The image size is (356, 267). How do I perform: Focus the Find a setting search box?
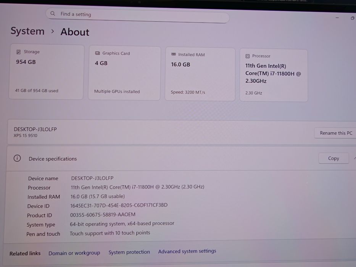click(138, 15)
